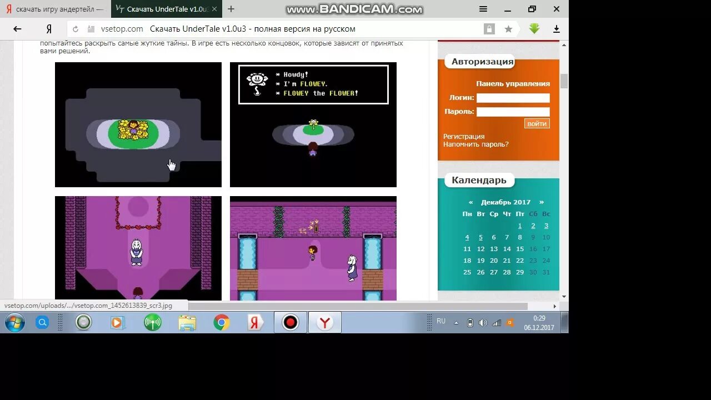Click the Пароль input field

coord(513,112)
